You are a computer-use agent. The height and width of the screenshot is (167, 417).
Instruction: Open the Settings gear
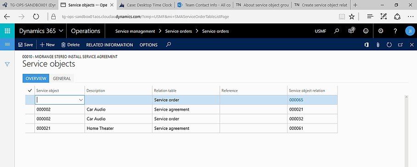tap(381, 31)
